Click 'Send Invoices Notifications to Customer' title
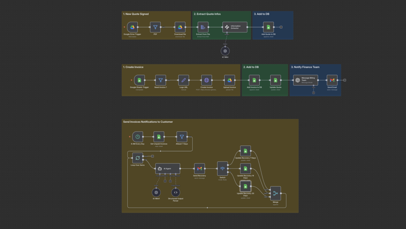This screenshot has width=406, height=229. pos(148,122)
